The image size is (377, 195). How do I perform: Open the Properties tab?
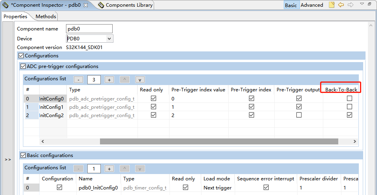[15, 17]
